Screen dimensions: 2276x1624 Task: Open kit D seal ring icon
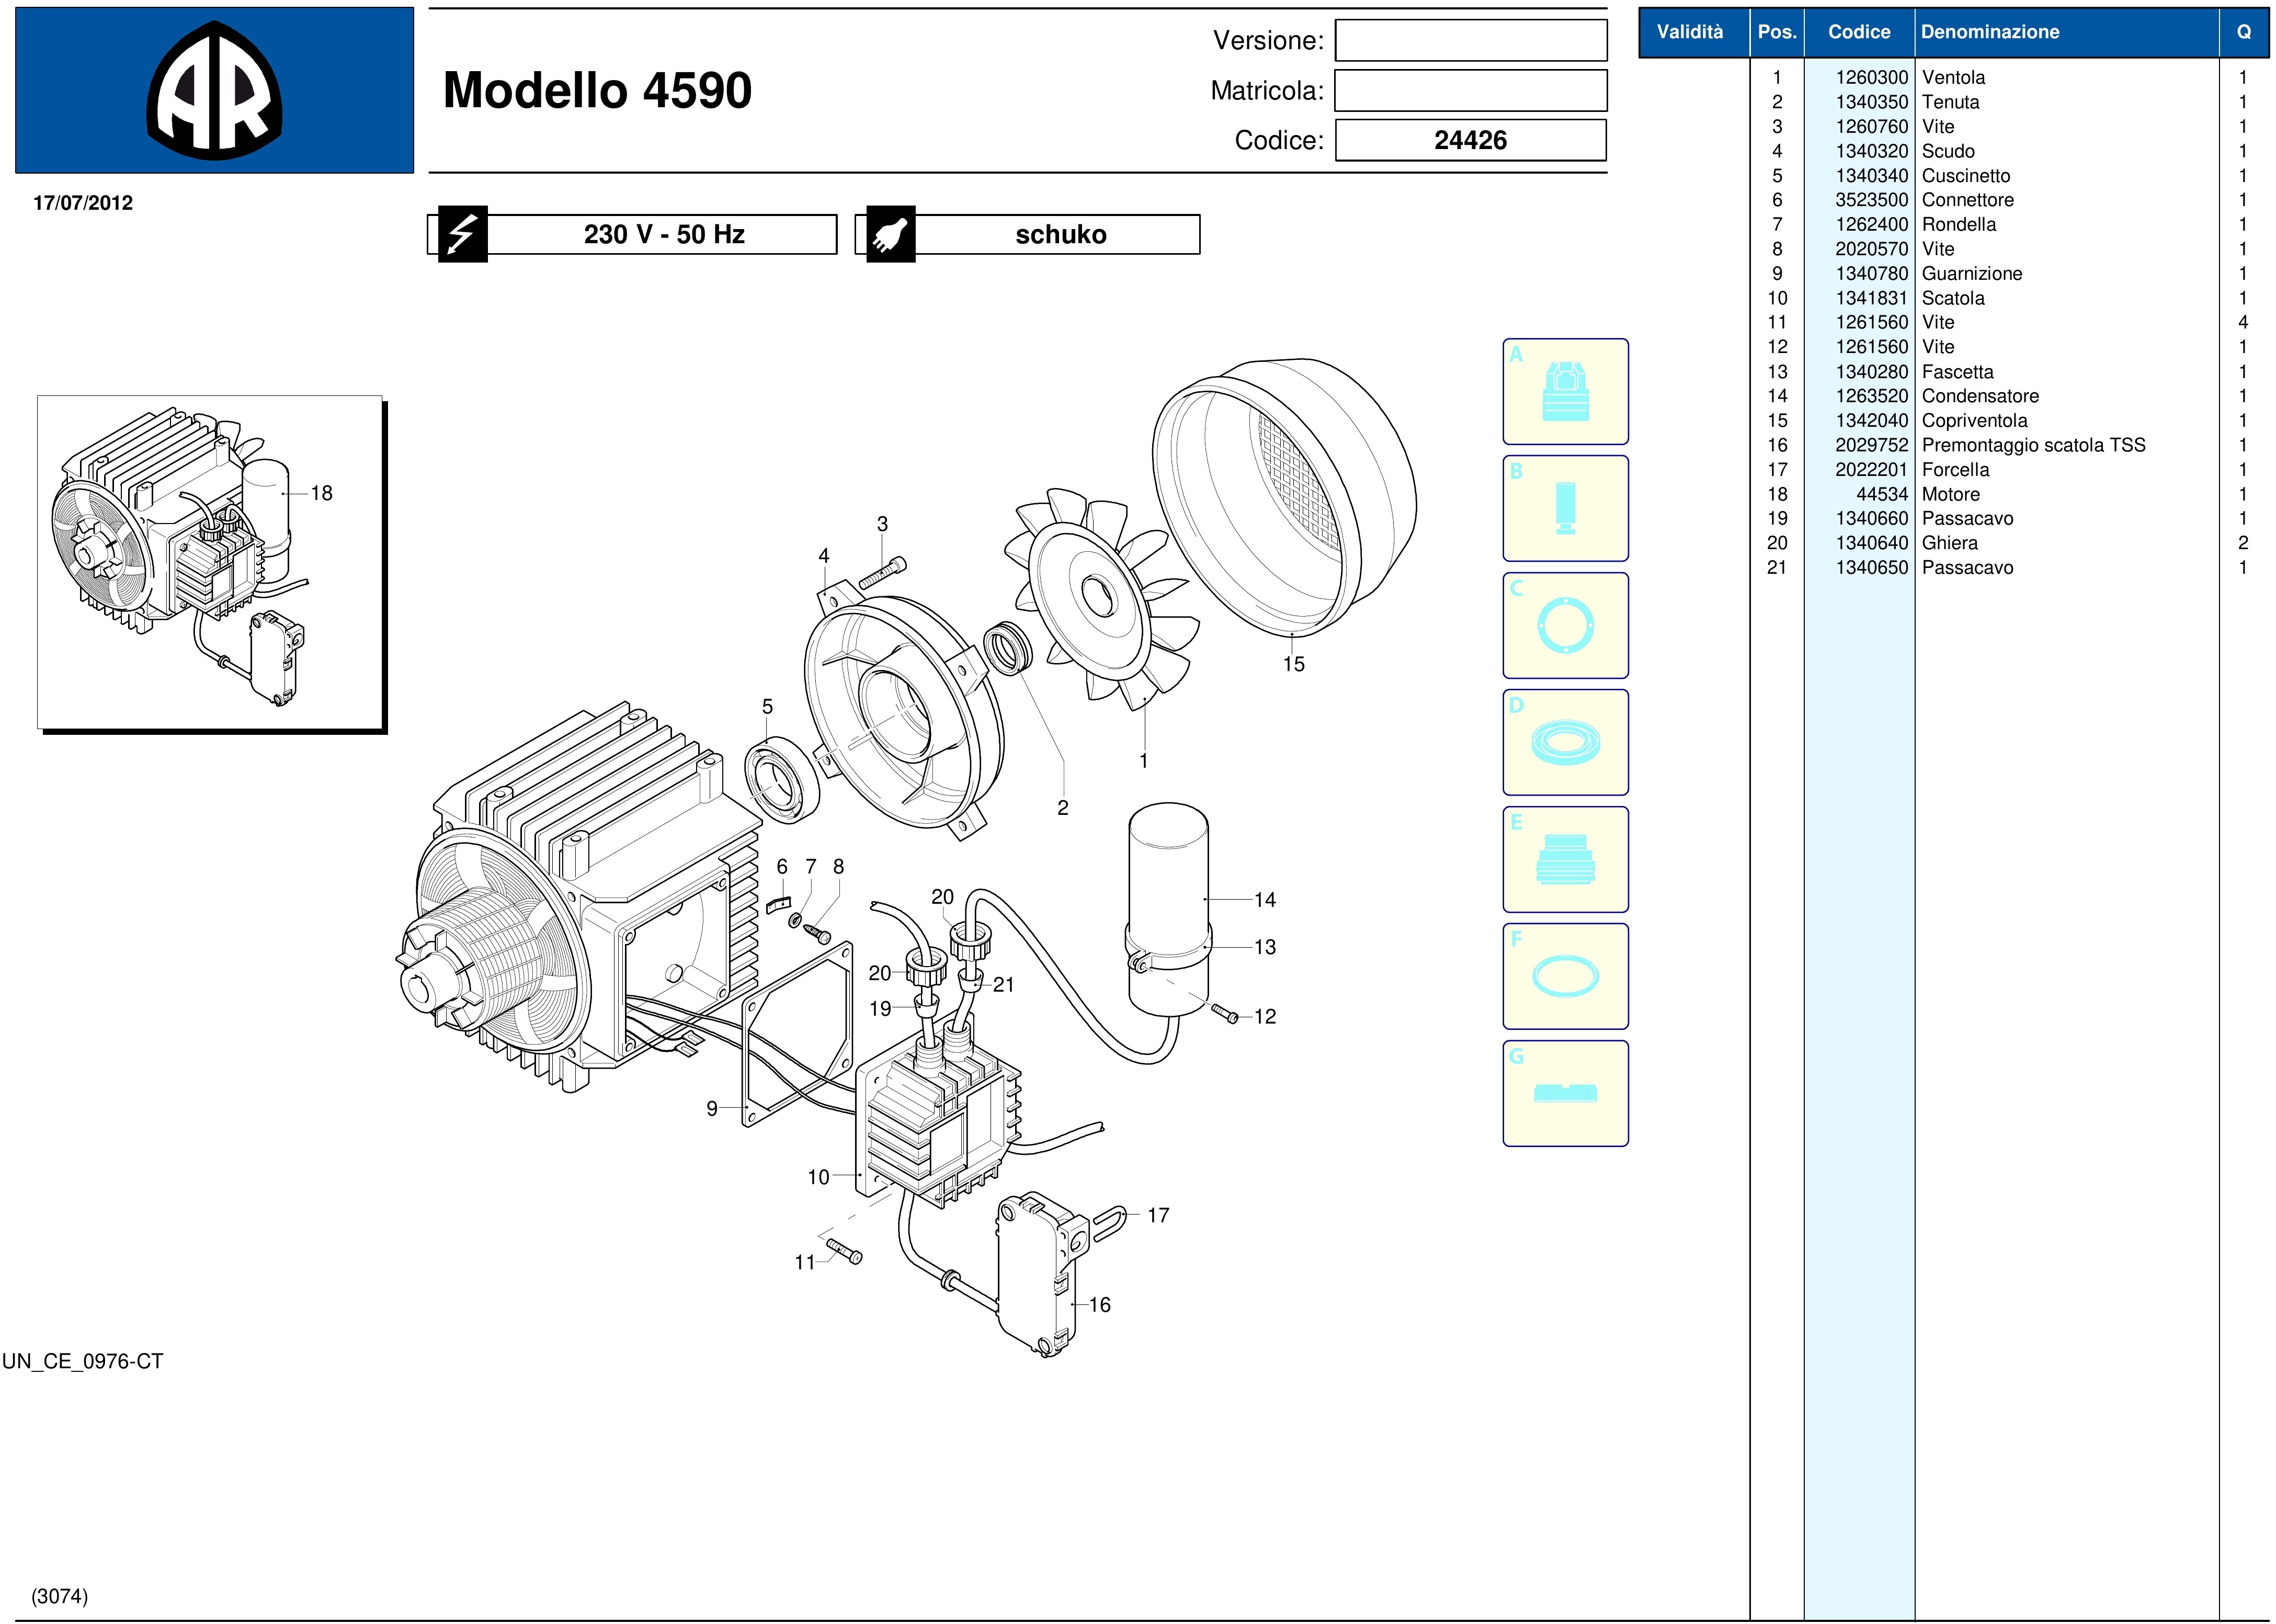(x=1565, y=743)
